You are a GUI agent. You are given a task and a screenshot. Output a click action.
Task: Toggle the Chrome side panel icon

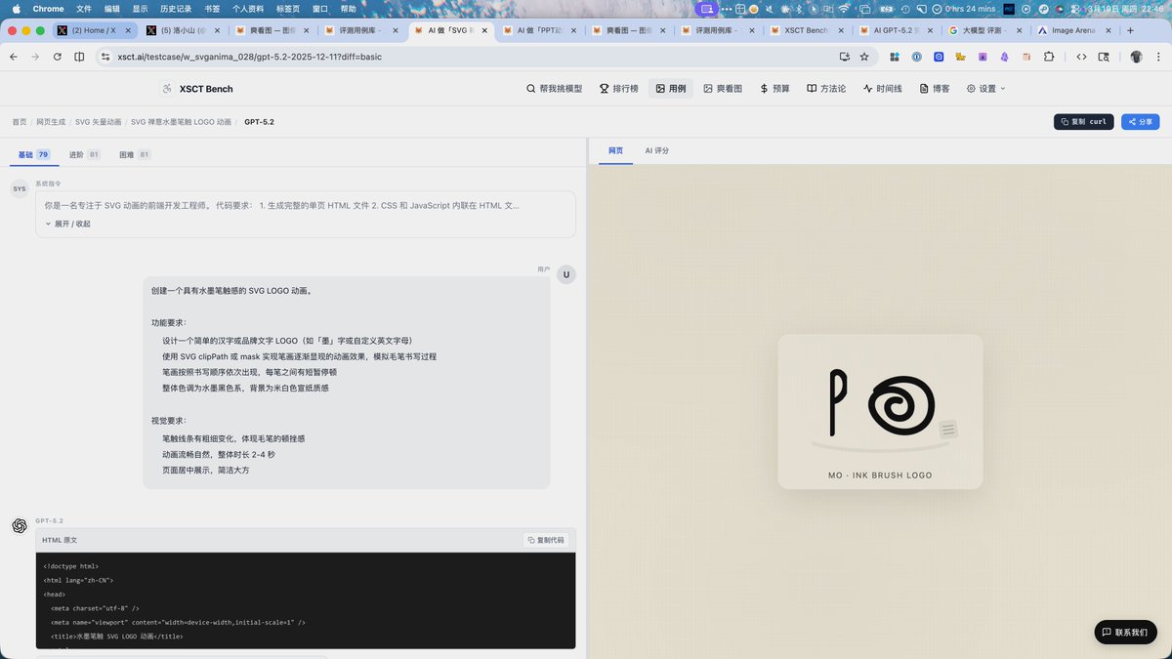(x=79, y=57)
